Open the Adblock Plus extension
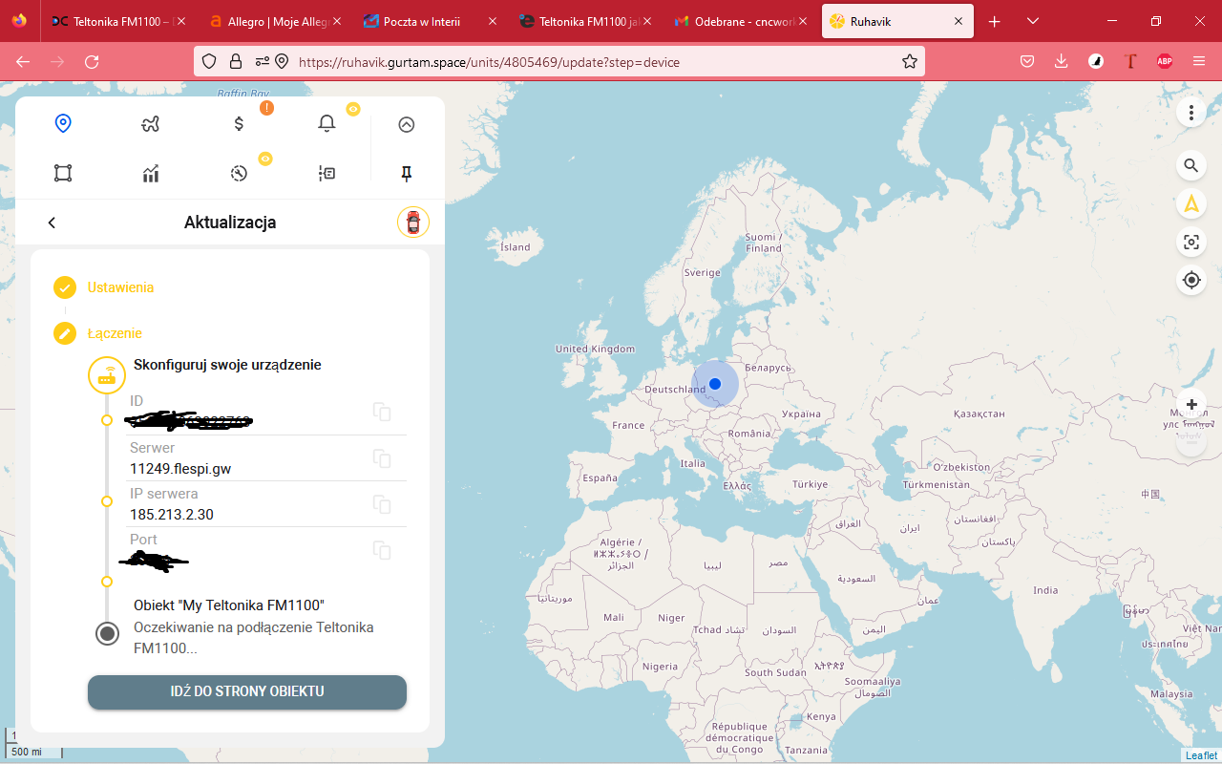 [x=1165, y=61]
